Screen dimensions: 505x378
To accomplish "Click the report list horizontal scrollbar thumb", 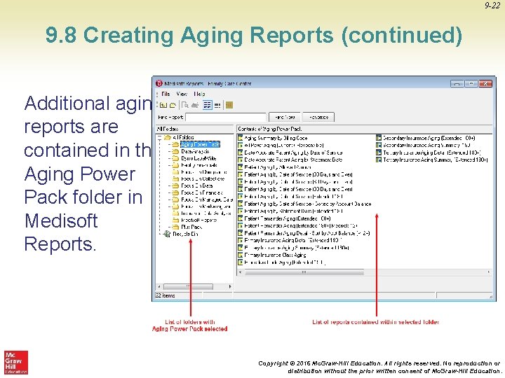I will tap(304, 272).
